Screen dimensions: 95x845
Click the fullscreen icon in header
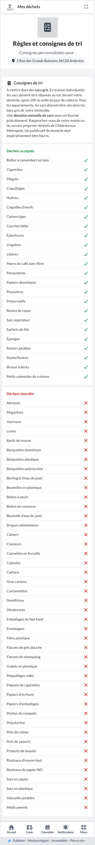86,7
